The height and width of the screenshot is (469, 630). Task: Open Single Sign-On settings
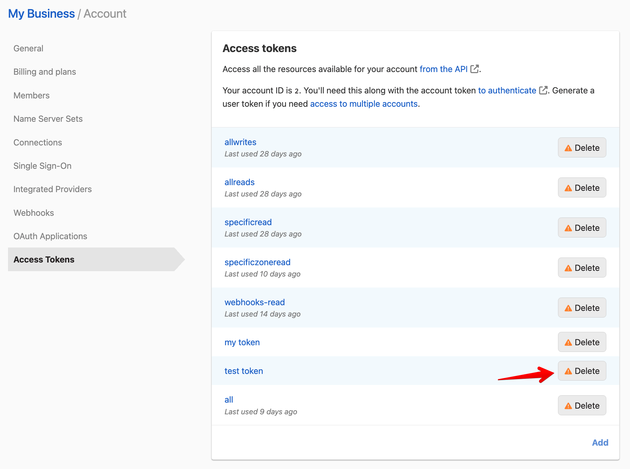pos(42,166)
